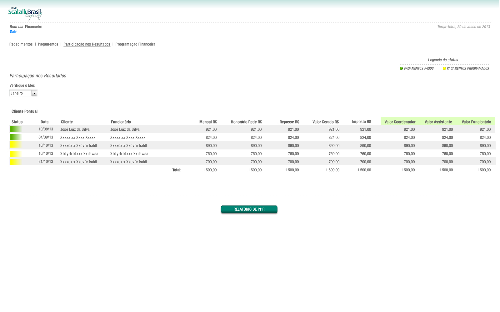This screenshot has height=312, width=500.
Task: Click the Honorário Rede R$ column header
Action: (x=246, y=122)
